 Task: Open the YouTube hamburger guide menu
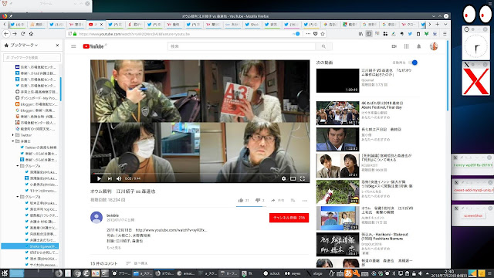(x=73, y=46)
